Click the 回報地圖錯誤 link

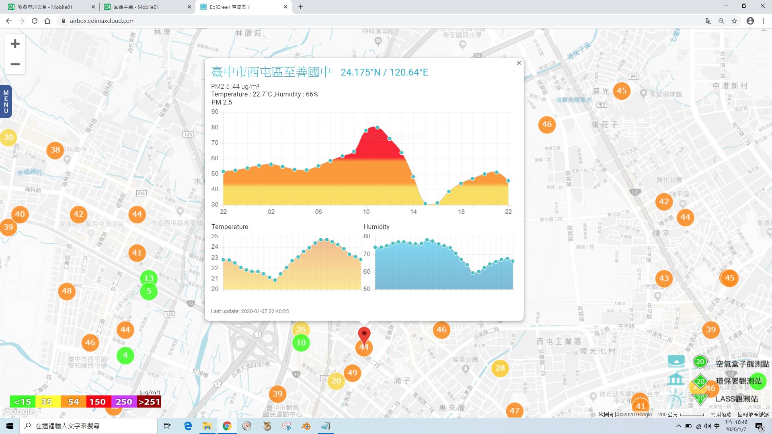point(753,415)
